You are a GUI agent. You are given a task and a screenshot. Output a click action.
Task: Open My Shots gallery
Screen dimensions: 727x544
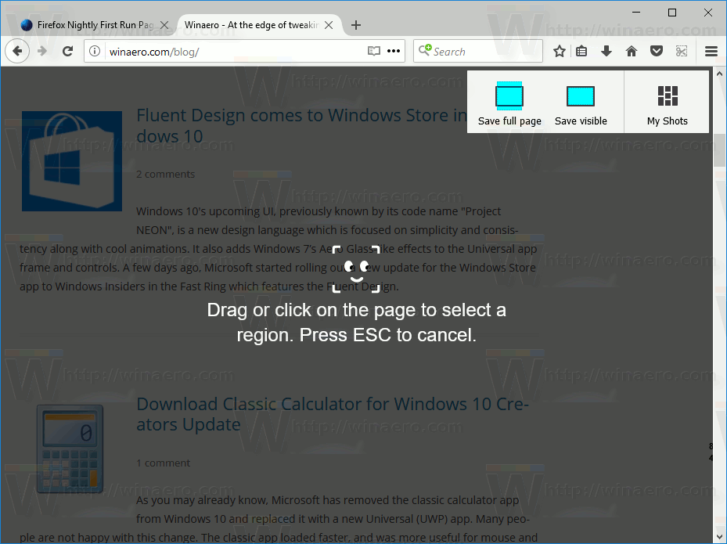point(667,102)
